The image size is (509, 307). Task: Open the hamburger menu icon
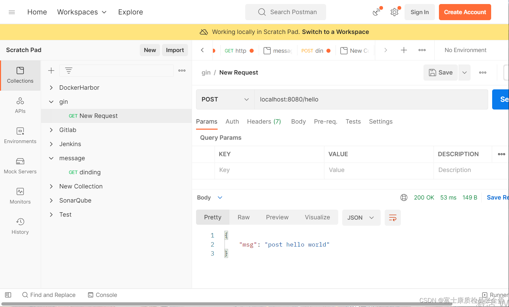(x=12, y=12)
